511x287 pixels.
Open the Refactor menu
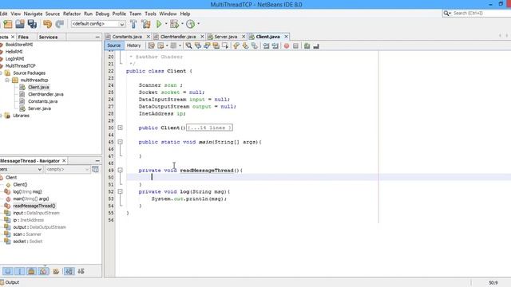tap(72, 14)
